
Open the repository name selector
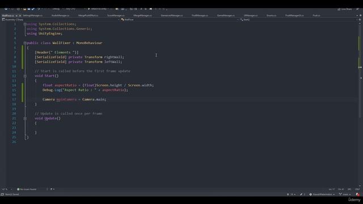pos(322,194)
